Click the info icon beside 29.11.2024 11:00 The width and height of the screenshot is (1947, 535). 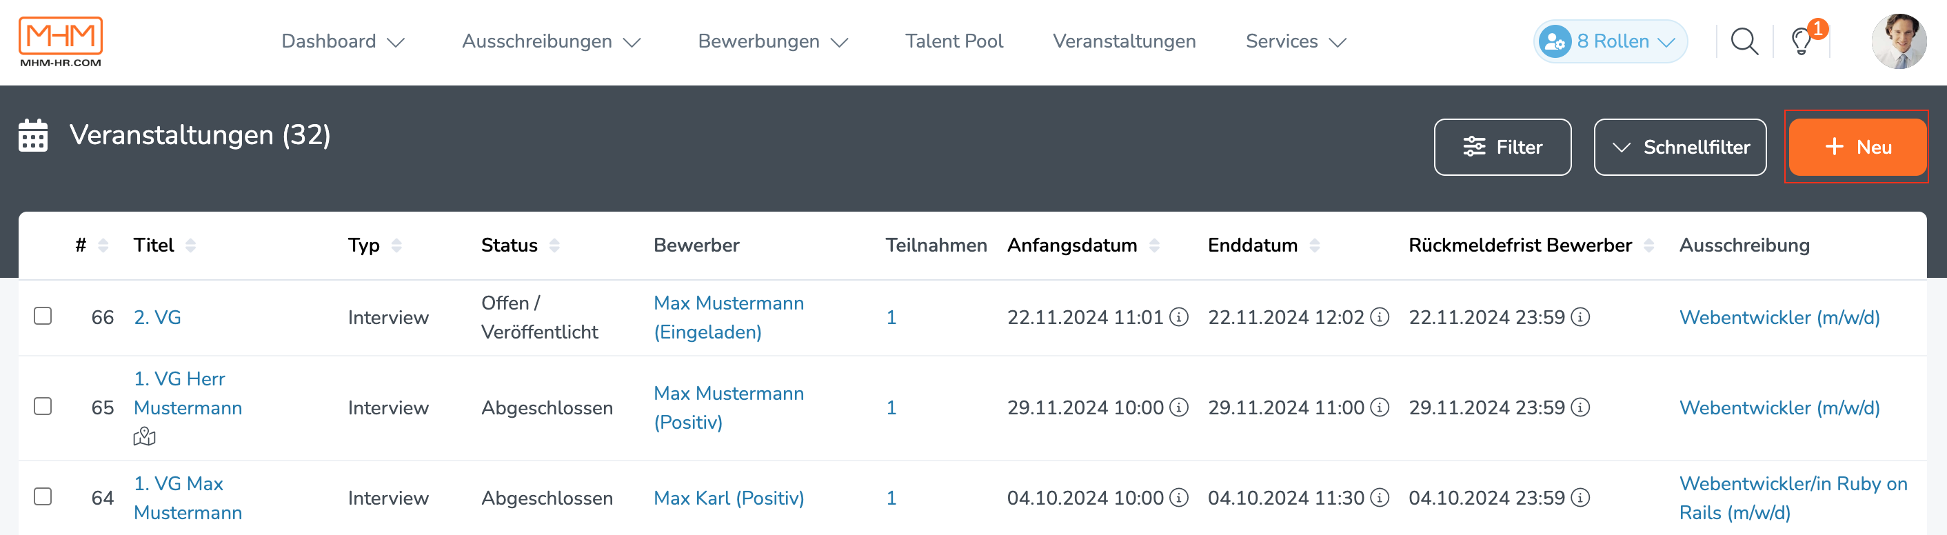[1380, 407]
